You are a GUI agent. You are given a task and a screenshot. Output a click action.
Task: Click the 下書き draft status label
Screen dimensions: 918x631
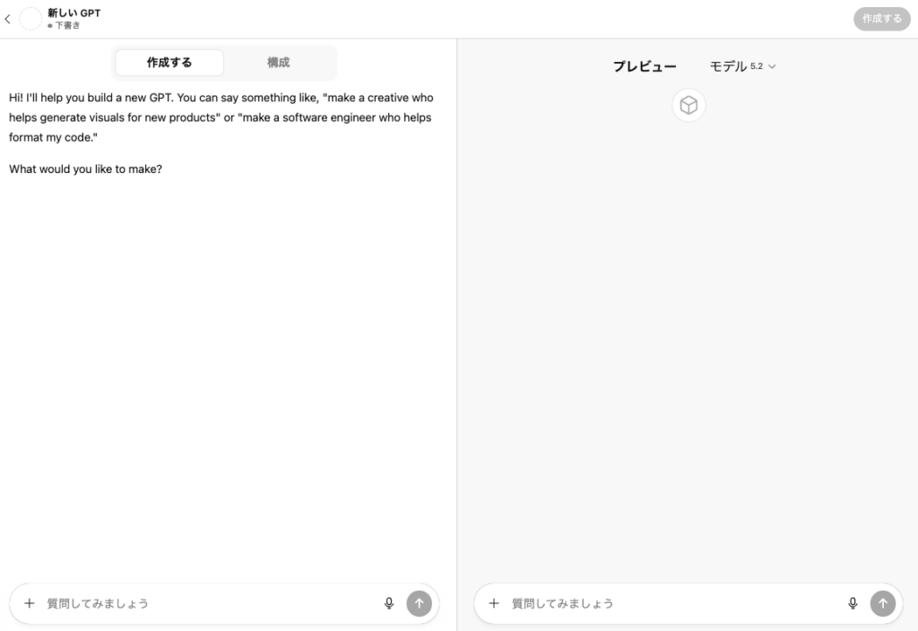(x=66, y=25)
